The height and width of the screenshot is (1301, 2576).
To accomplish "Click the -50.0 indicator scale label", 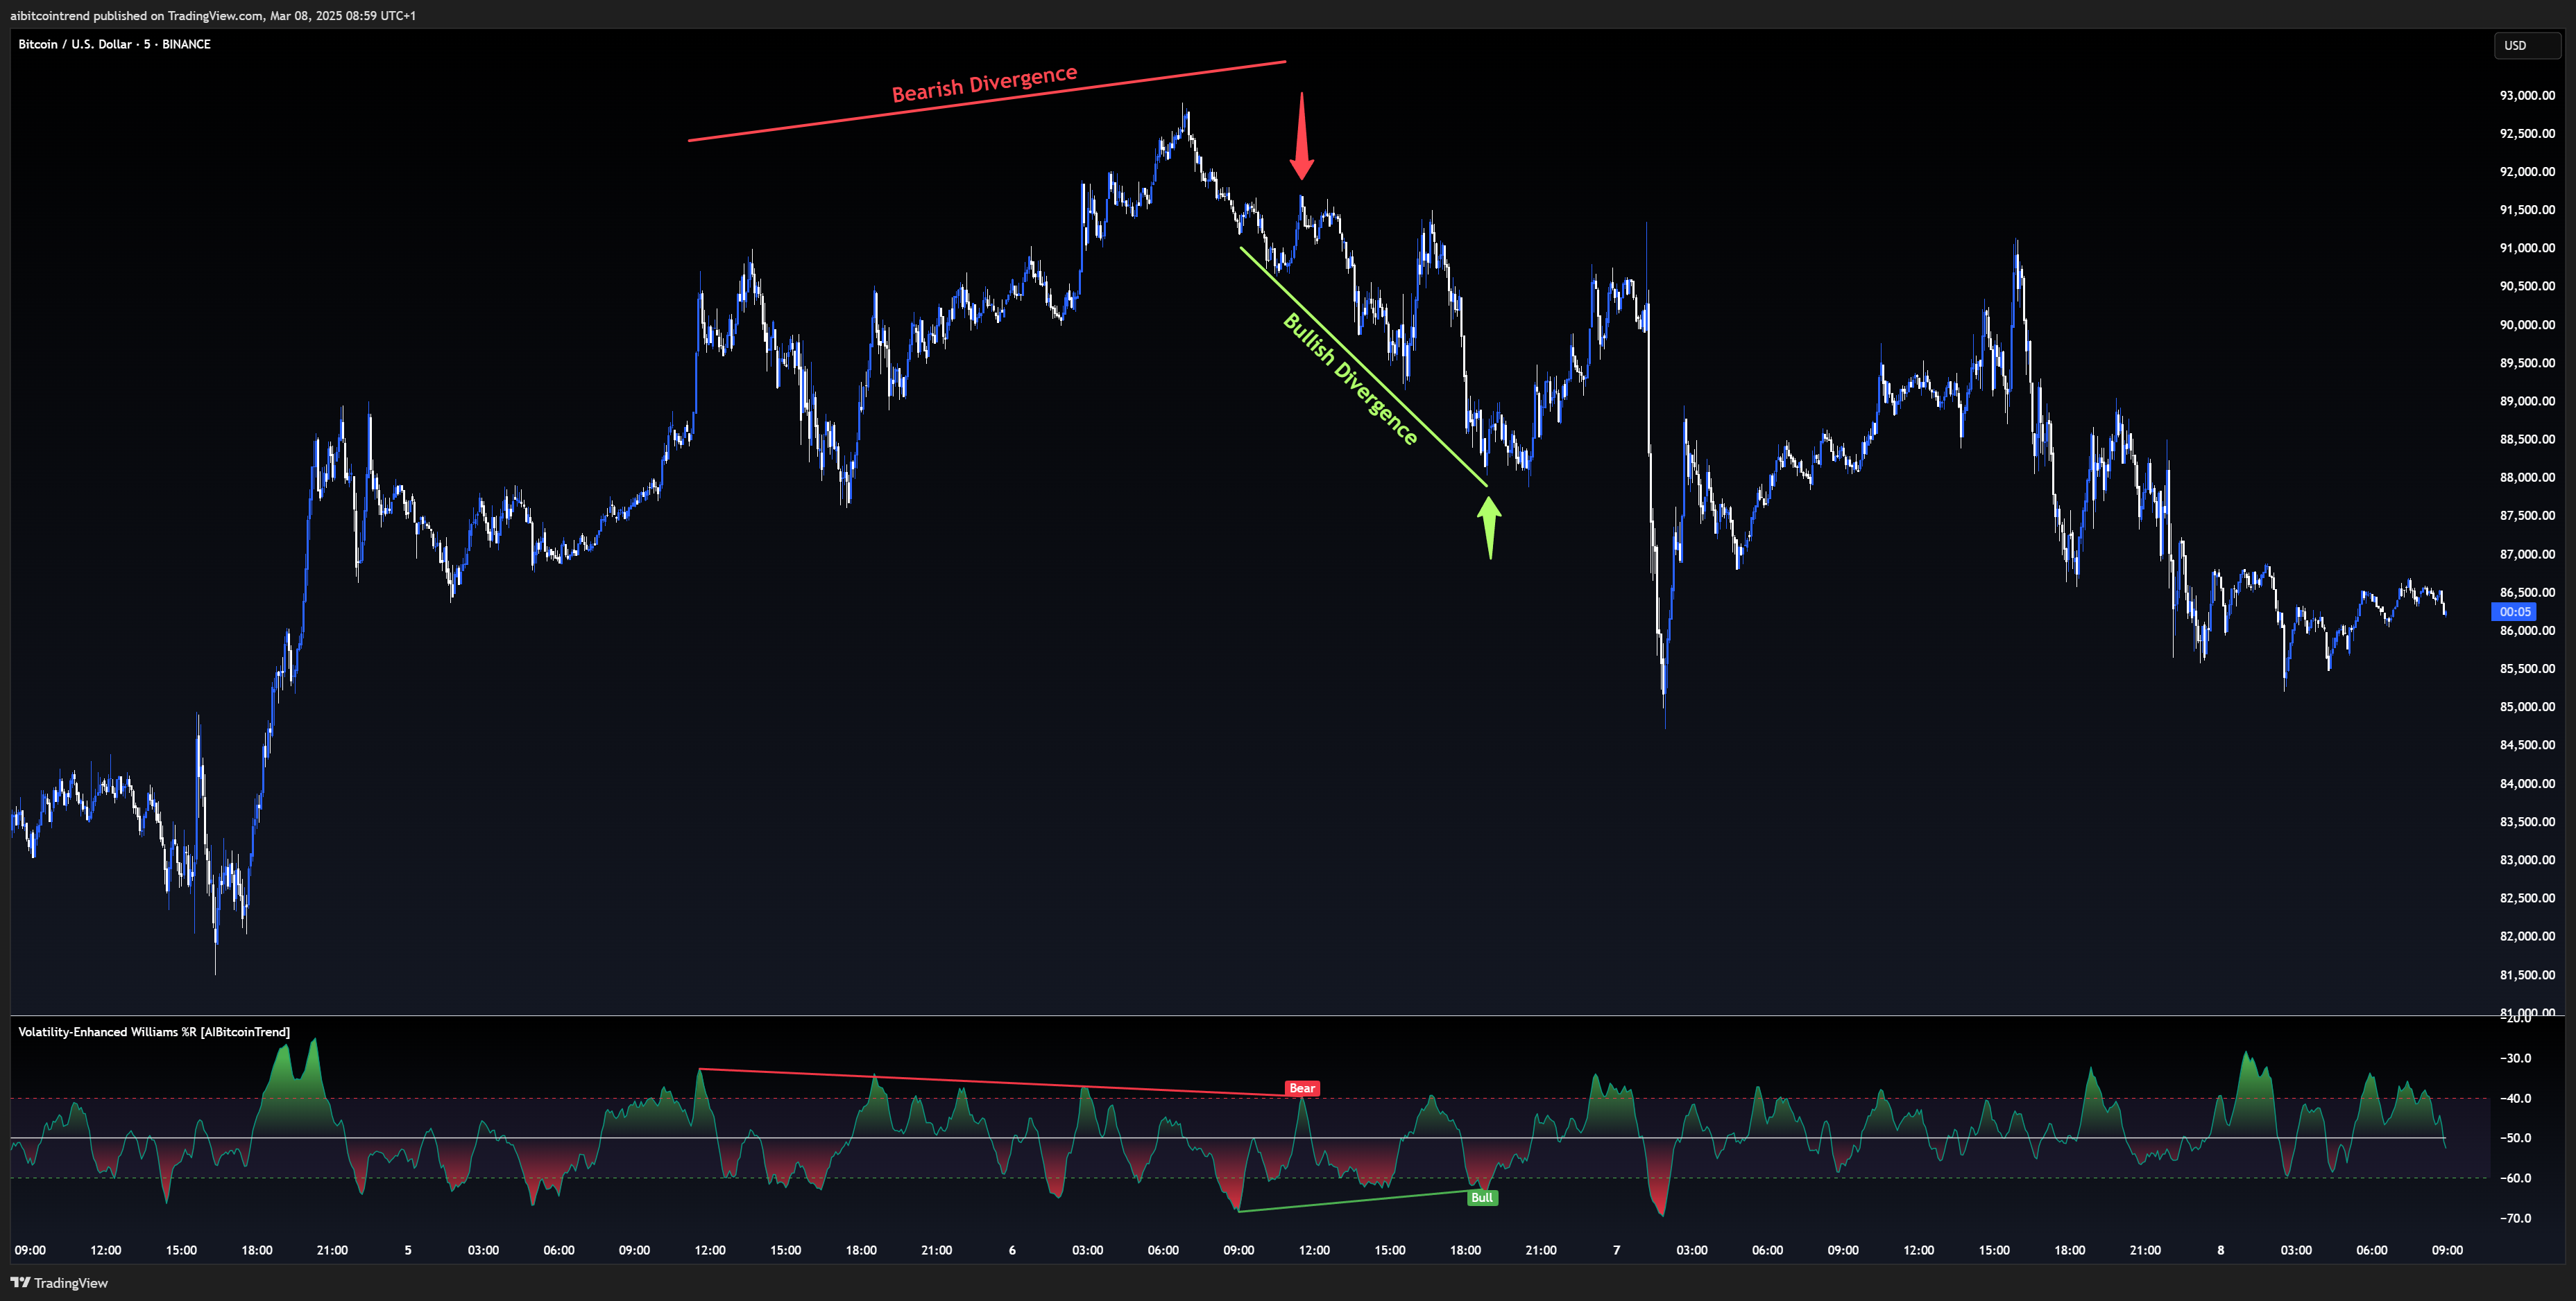I will click(x=2517, y=1138).
